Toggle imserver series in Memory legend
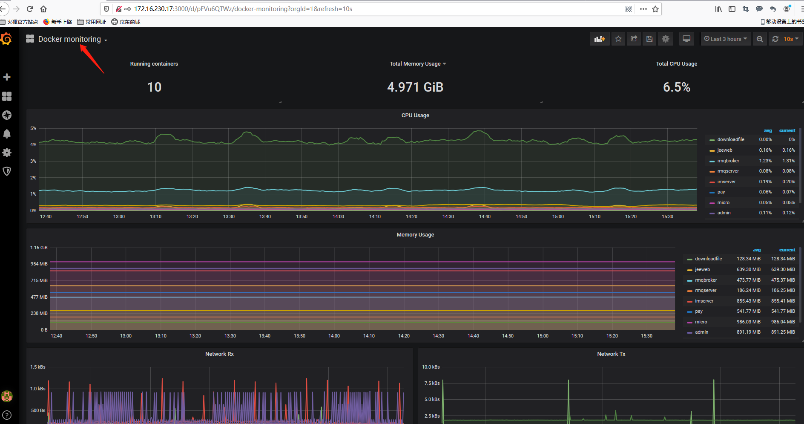Screen dimensions: 804x424 [704, 301]
